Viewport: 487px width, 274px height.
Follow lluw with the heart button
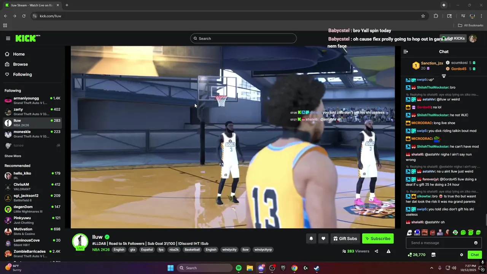[x=323, y=239]
